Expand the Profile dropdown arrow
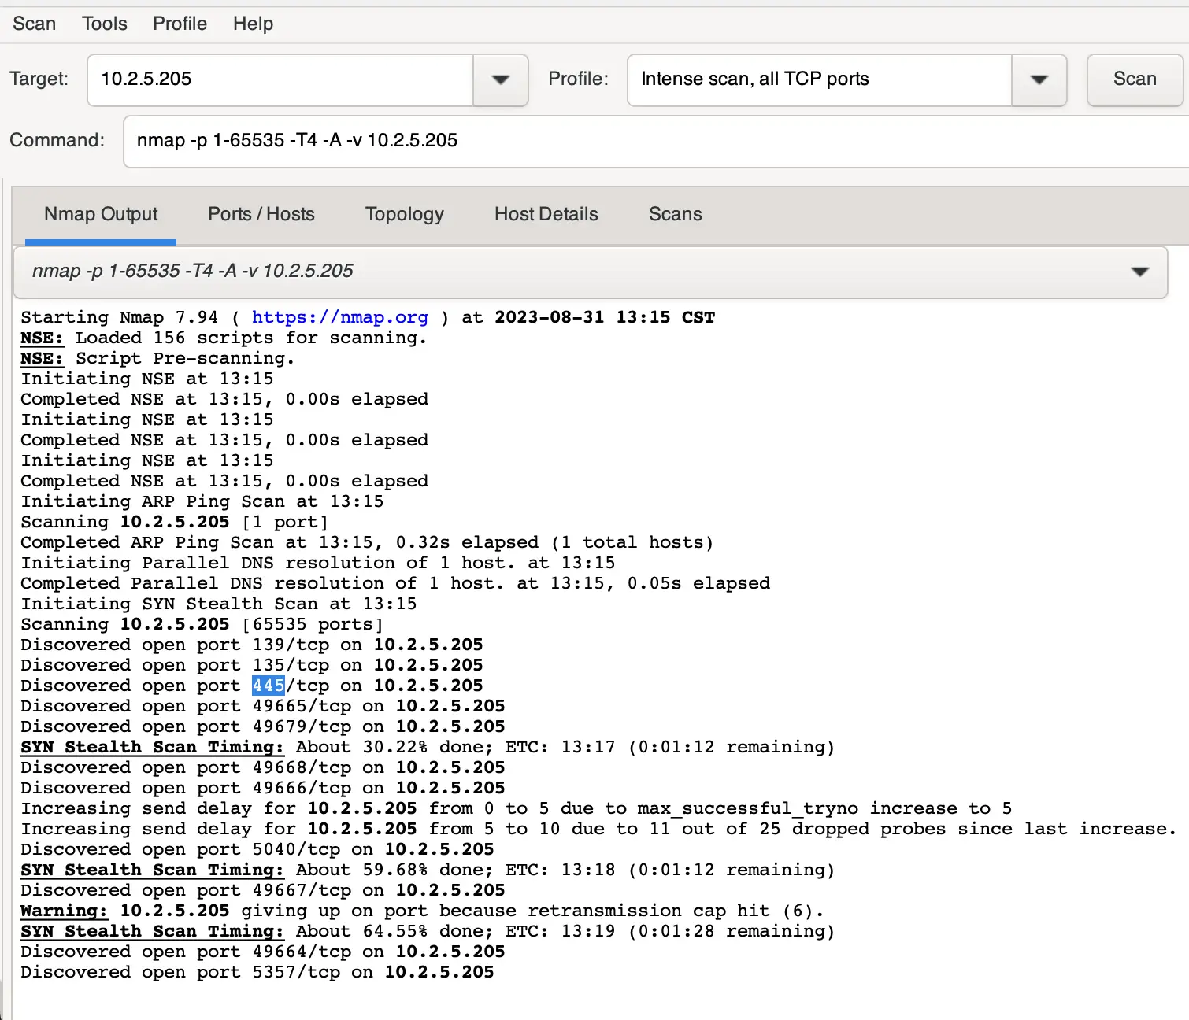 coord(1039,79)
